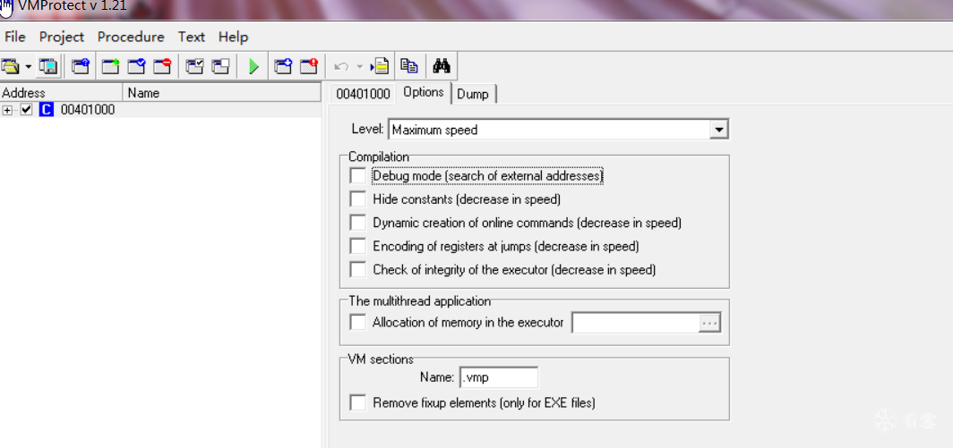Viewport: 953px width, 448px height.
Task: Open the undo history dropdown arrow
Action: click(x=360, y=67)
